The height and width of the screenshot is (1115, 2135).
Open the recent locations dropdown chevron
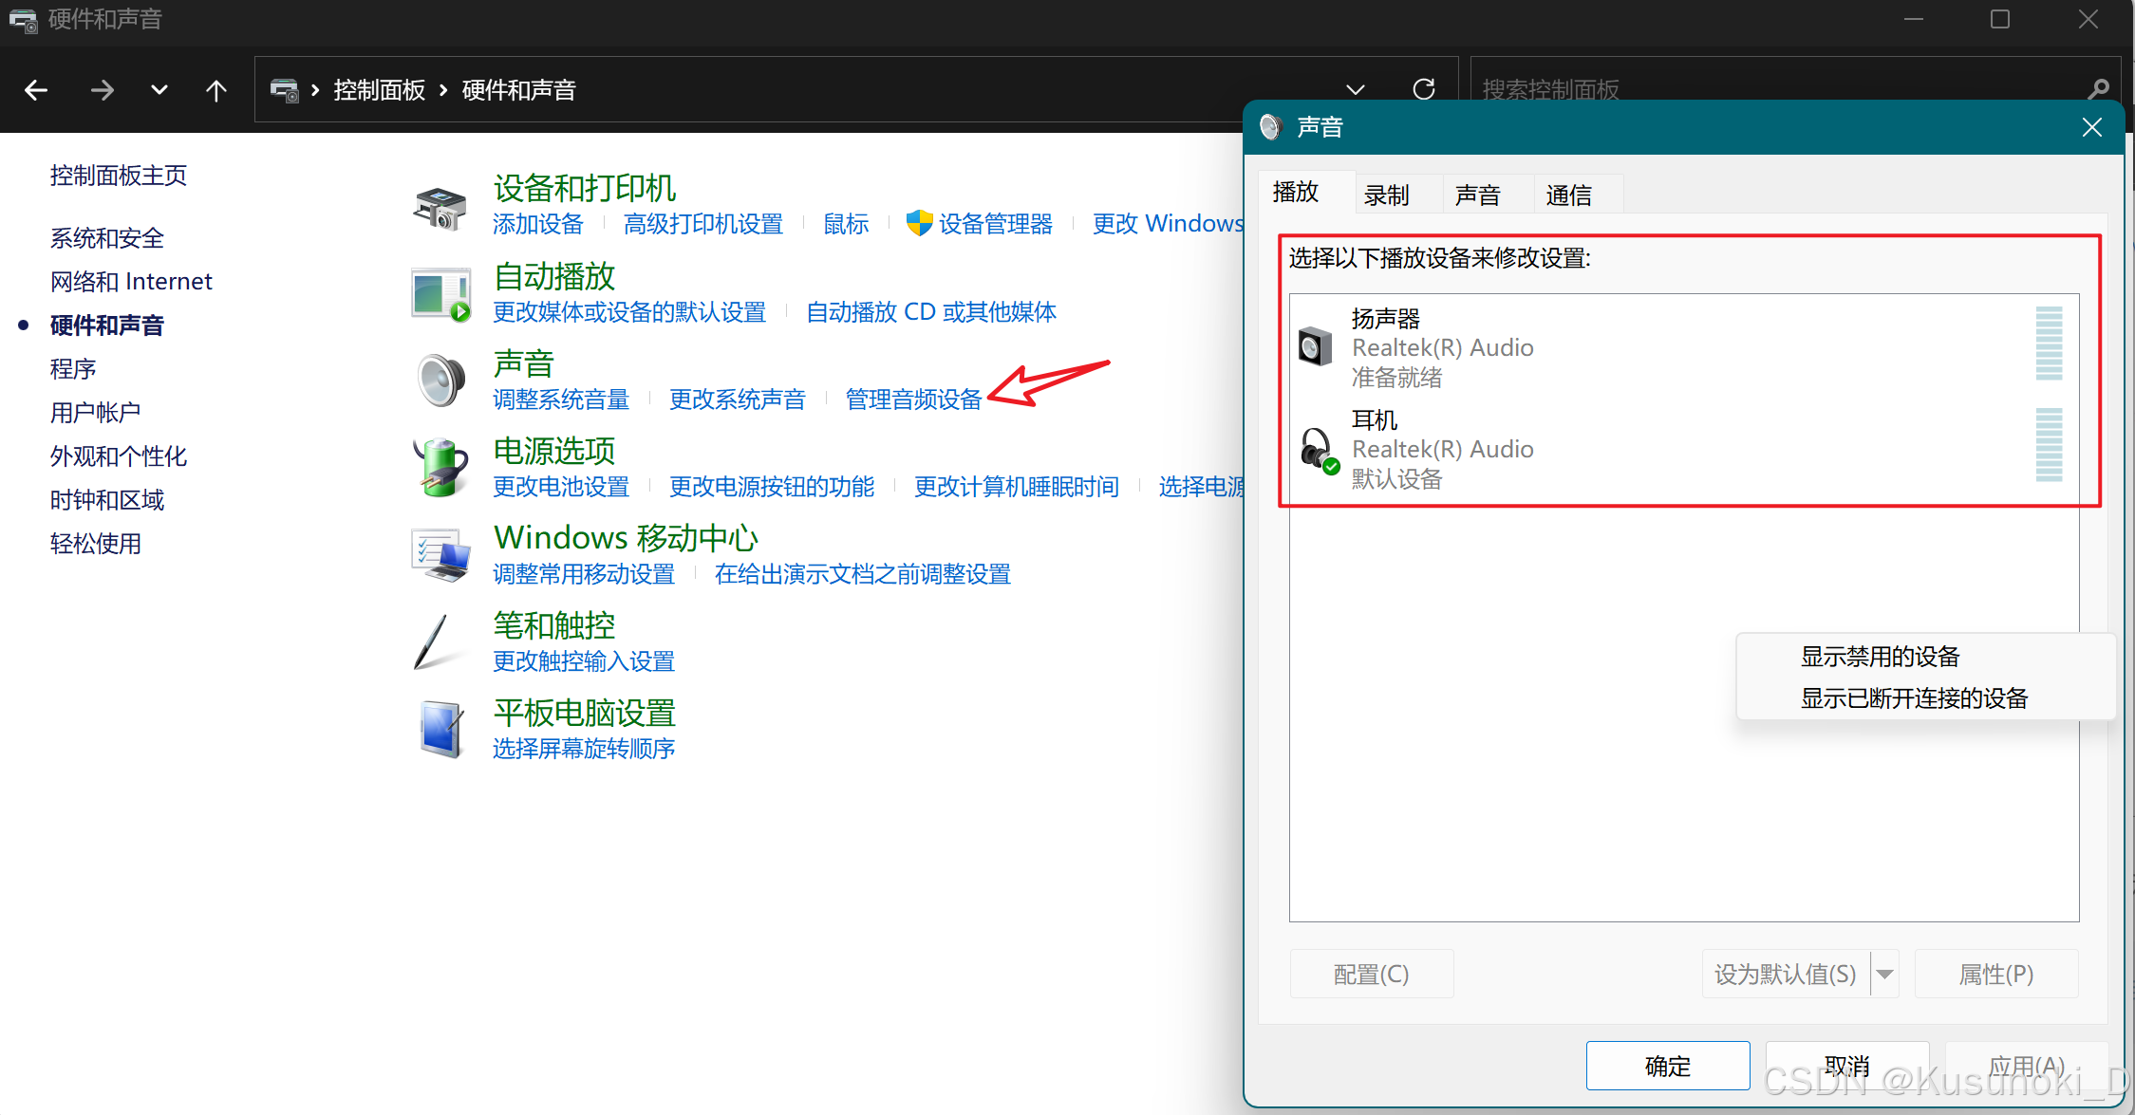pos(159,90)
